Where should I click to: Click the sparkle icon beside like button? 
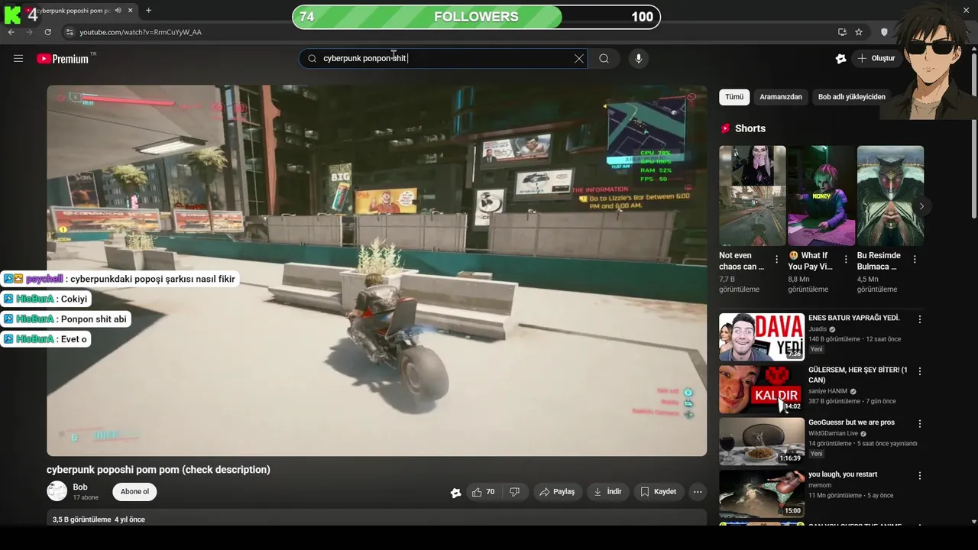455,493
